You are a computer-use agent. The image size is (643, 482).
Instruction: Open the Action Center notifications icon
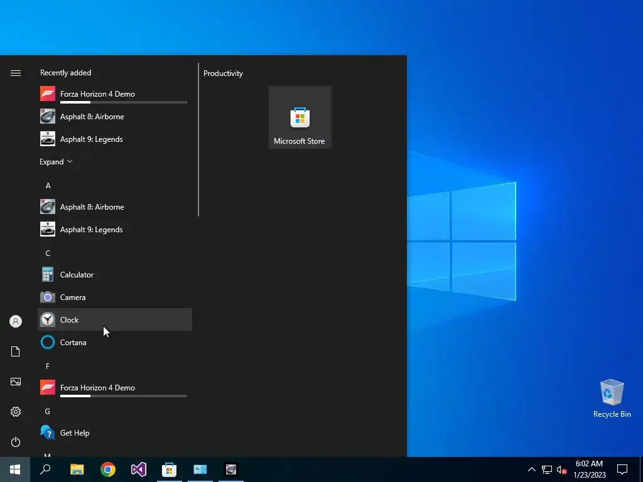(622, 469)
